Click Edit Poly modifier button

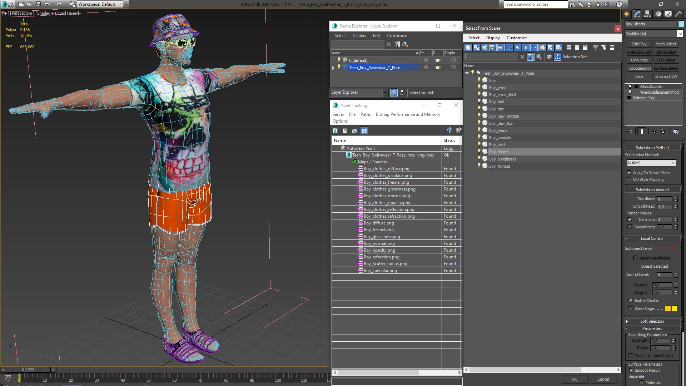click(639, 44)
